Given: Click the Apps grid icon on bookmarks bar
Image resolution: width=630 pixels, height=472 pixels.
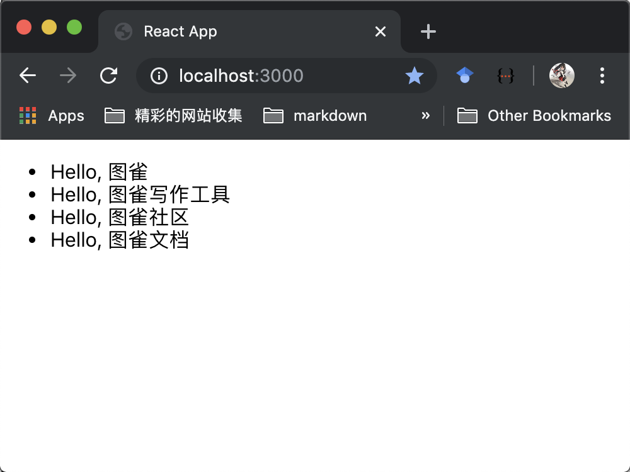Looking at the screenshot, I should pyautogui.click(x=28, y=115).
